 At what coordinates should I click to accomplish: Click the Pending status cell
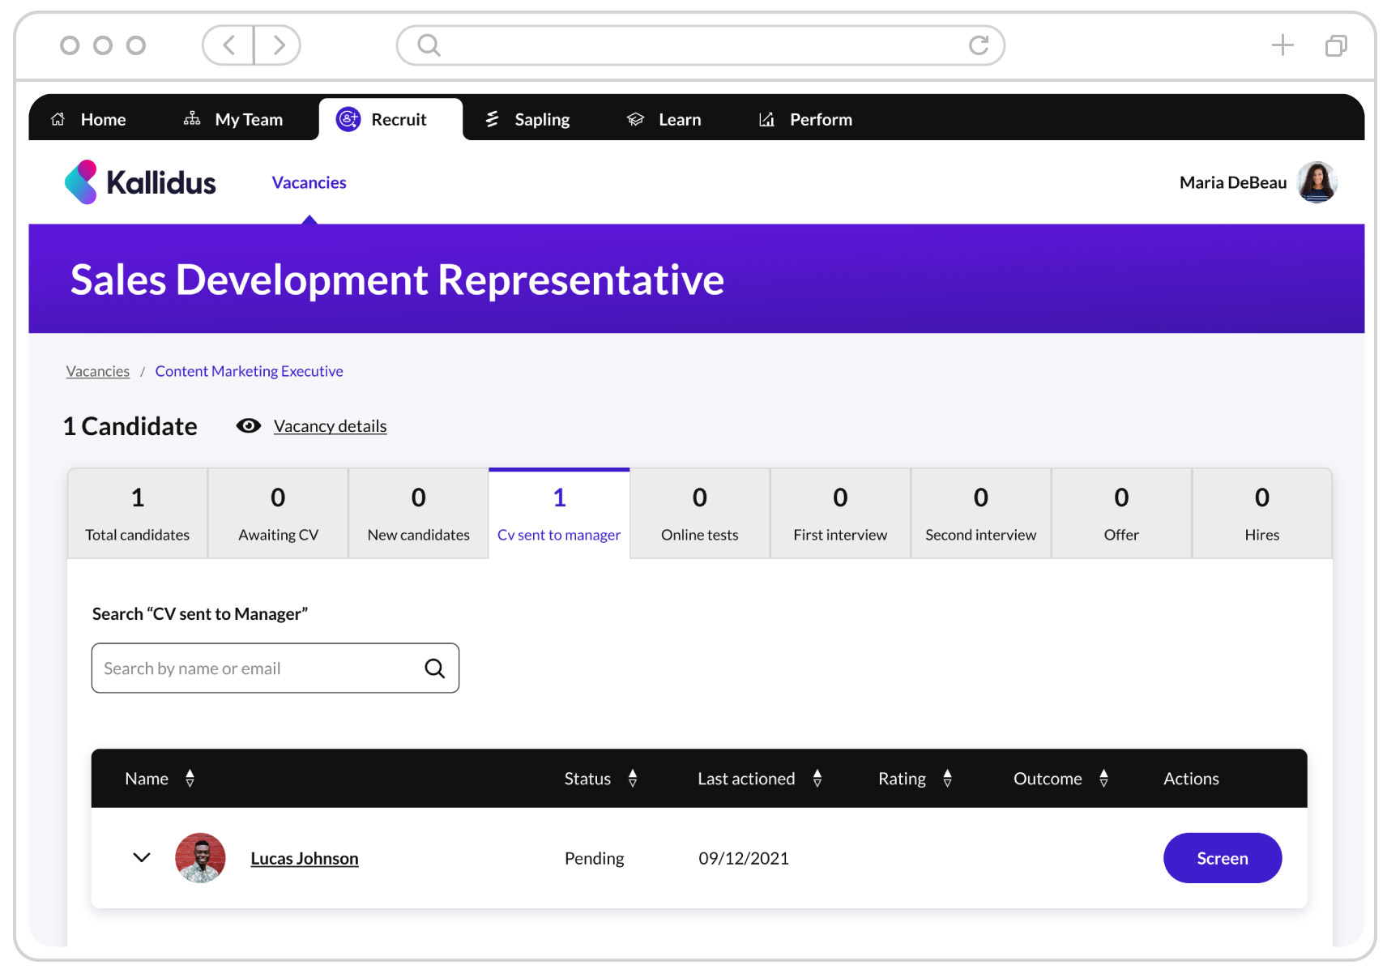click(x=594, y=858)
